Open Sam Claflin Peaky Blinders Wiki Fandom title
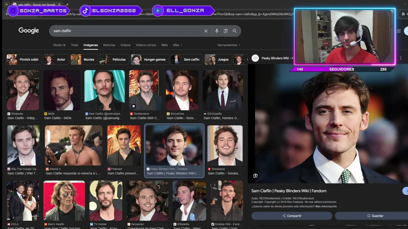 click(x=289, y=191)
